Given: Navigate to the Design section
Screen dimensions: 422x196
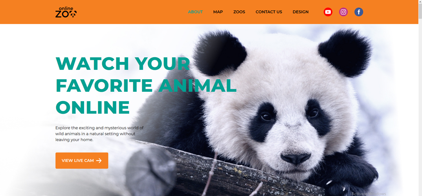Looking at the screenshot, I should (x=301, y=12).
